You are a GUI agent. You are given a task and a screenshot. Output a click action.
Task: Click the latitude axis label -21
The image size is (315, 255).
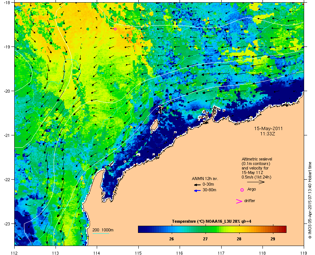pyautogui.click(x=7, y=135)
